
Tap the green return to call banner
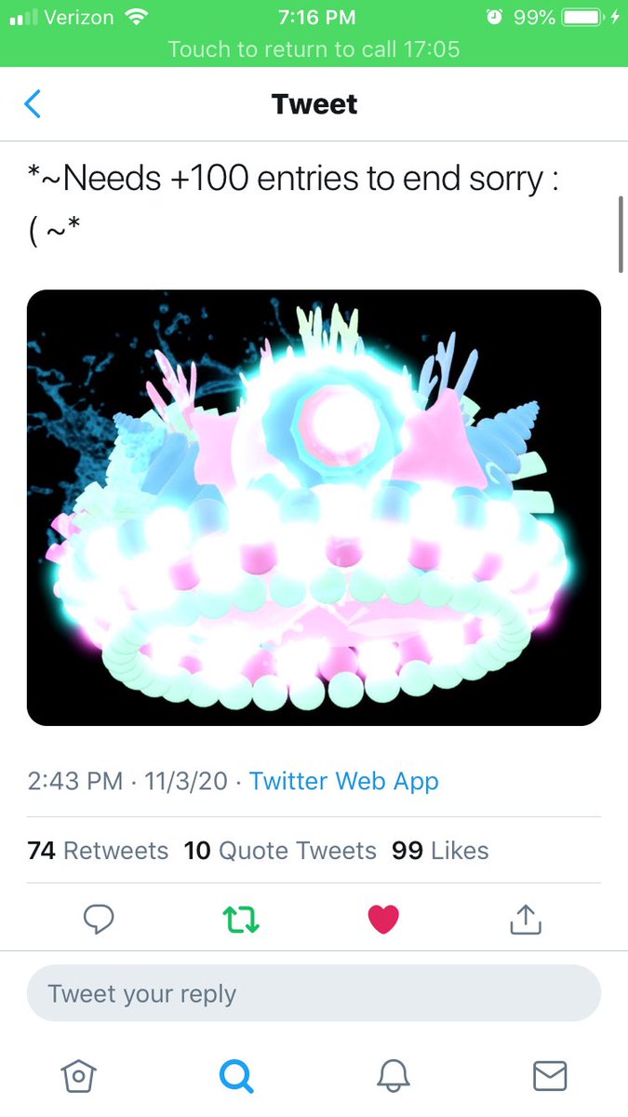click(x=314, y=48)
